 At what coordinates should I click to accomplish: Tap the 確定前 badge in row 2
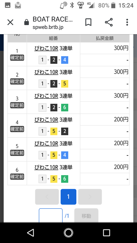point(17,82)
